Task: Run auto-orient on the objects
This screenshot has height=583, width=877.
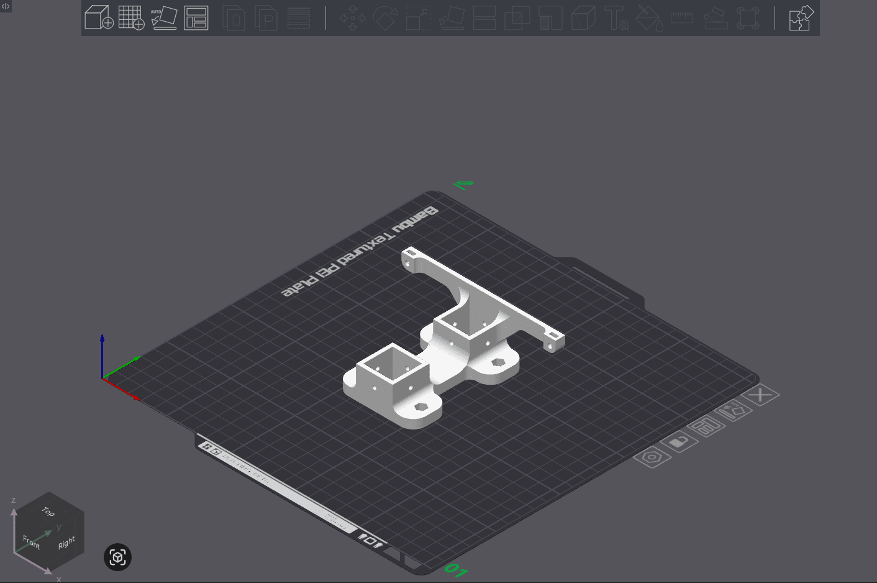Action: (x=165, y=18)
